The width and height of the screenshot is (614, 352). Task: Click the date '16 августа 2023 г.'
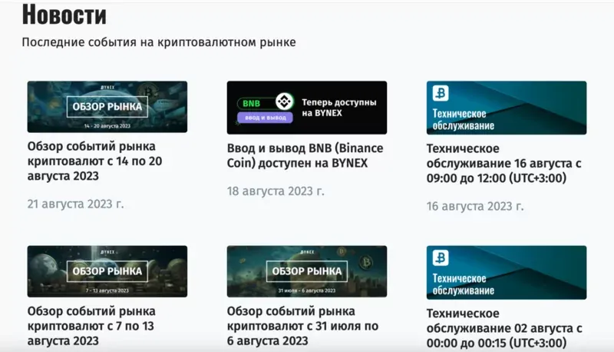click(475, 206)
